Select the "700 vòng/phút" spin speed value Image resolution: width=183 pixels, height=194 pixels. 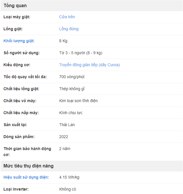pyautogui.click(x=72, y=77)
